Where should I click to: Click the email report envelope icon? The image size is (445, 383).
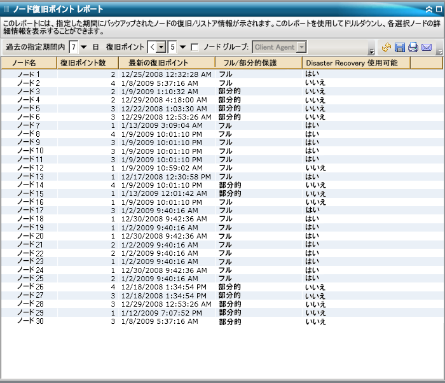pyautogui.click(x=427, y=48)
